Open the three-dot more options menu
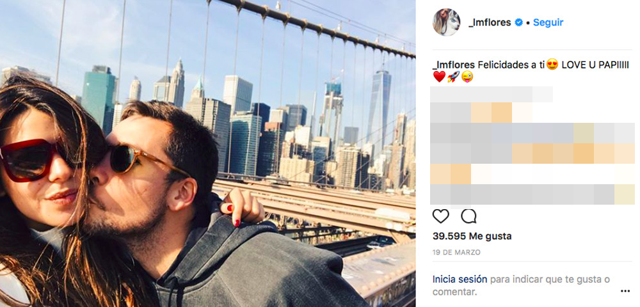The height and width of the screenshot is (307, 640). pos(625,291)
